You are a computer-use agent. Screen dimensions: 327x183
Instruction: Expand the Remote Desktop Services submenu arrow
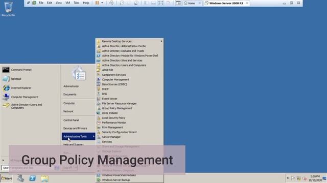[161, 41]
